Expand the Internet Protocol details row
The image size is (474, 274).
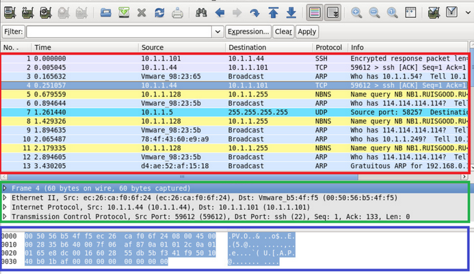(x=5, y=207)
